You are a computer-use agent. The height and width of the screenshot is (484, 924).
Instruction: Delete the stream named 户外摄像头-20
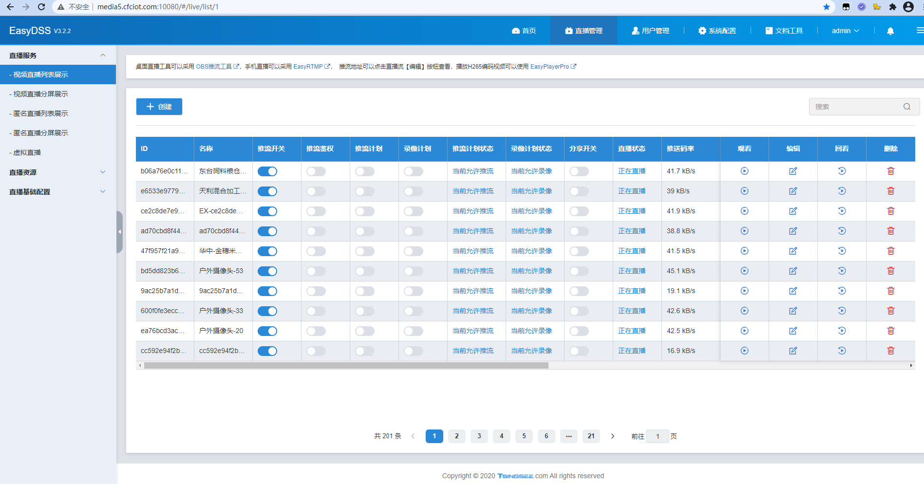(890, 331)
